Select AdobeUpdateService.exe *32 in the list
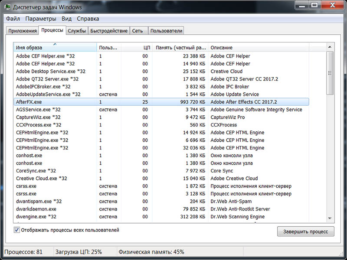The width and height of the screenshot is (347, 260). coord(48,94)
